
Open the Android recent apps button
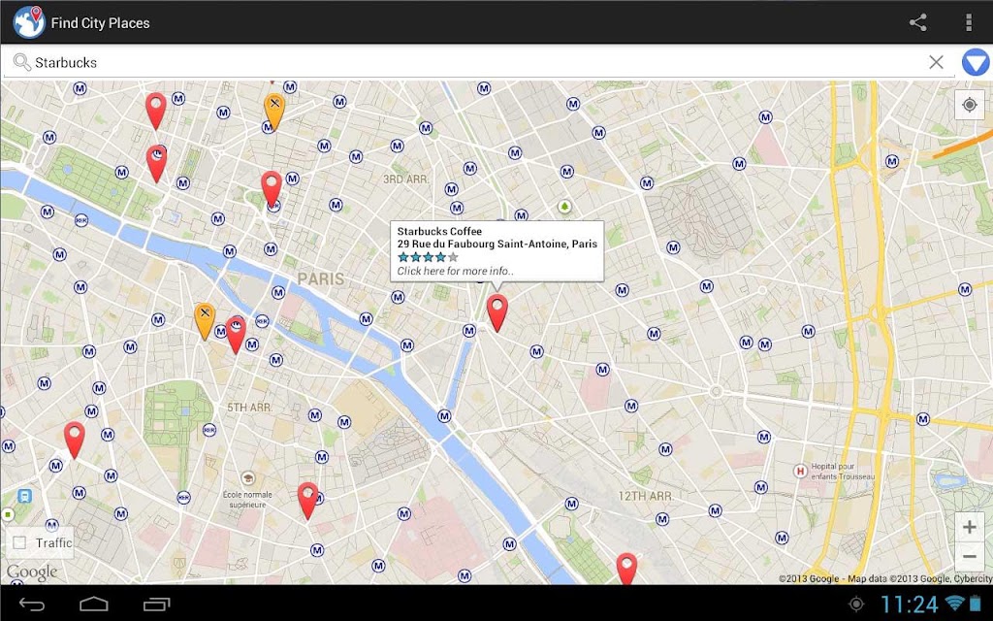pyautogui.click(x=156, y=604)
